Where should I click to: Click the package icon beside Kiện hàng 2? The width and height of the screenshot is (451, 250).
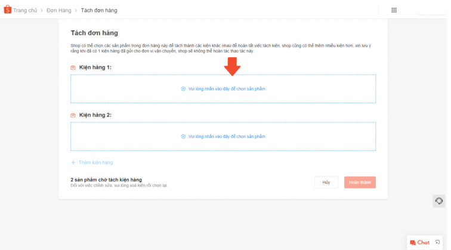click(73, 115)
